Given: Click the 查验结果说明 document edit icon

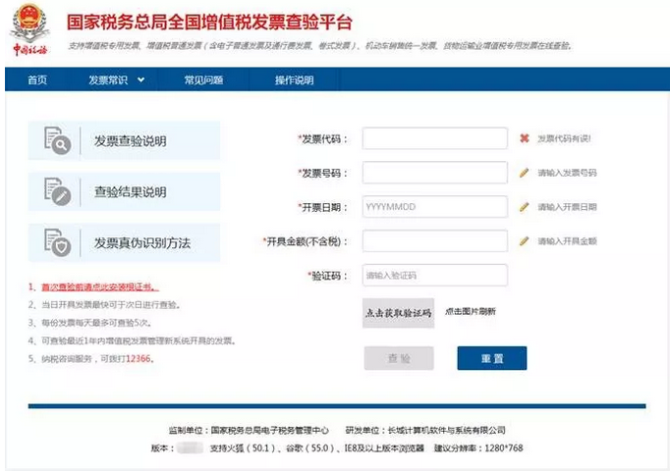Looking at the screenshot, I should [57, 192].
